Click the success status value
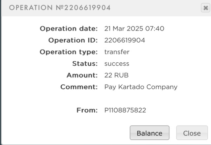211x145 pixels. (117, 64)
